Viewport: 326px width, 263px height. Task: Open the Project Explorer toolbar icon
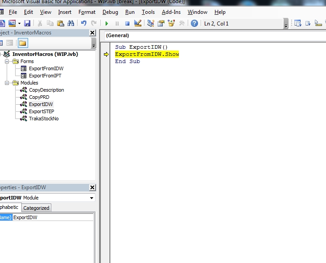151,23
